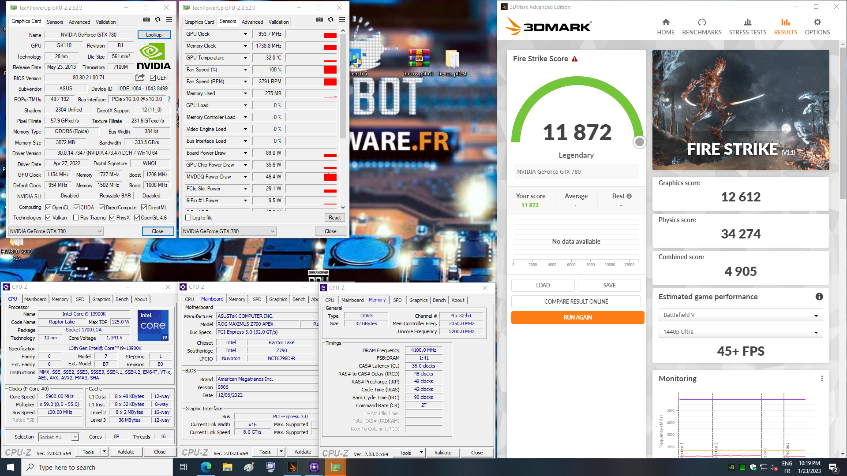Toggle OpenCL checkbox
This screenshot has width=847, height=476.
(x=49, y=207)
